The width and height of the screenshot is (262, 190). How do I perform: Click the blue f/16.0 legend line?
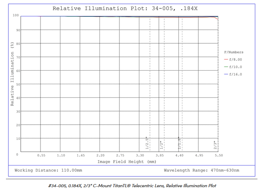[226, 74]
